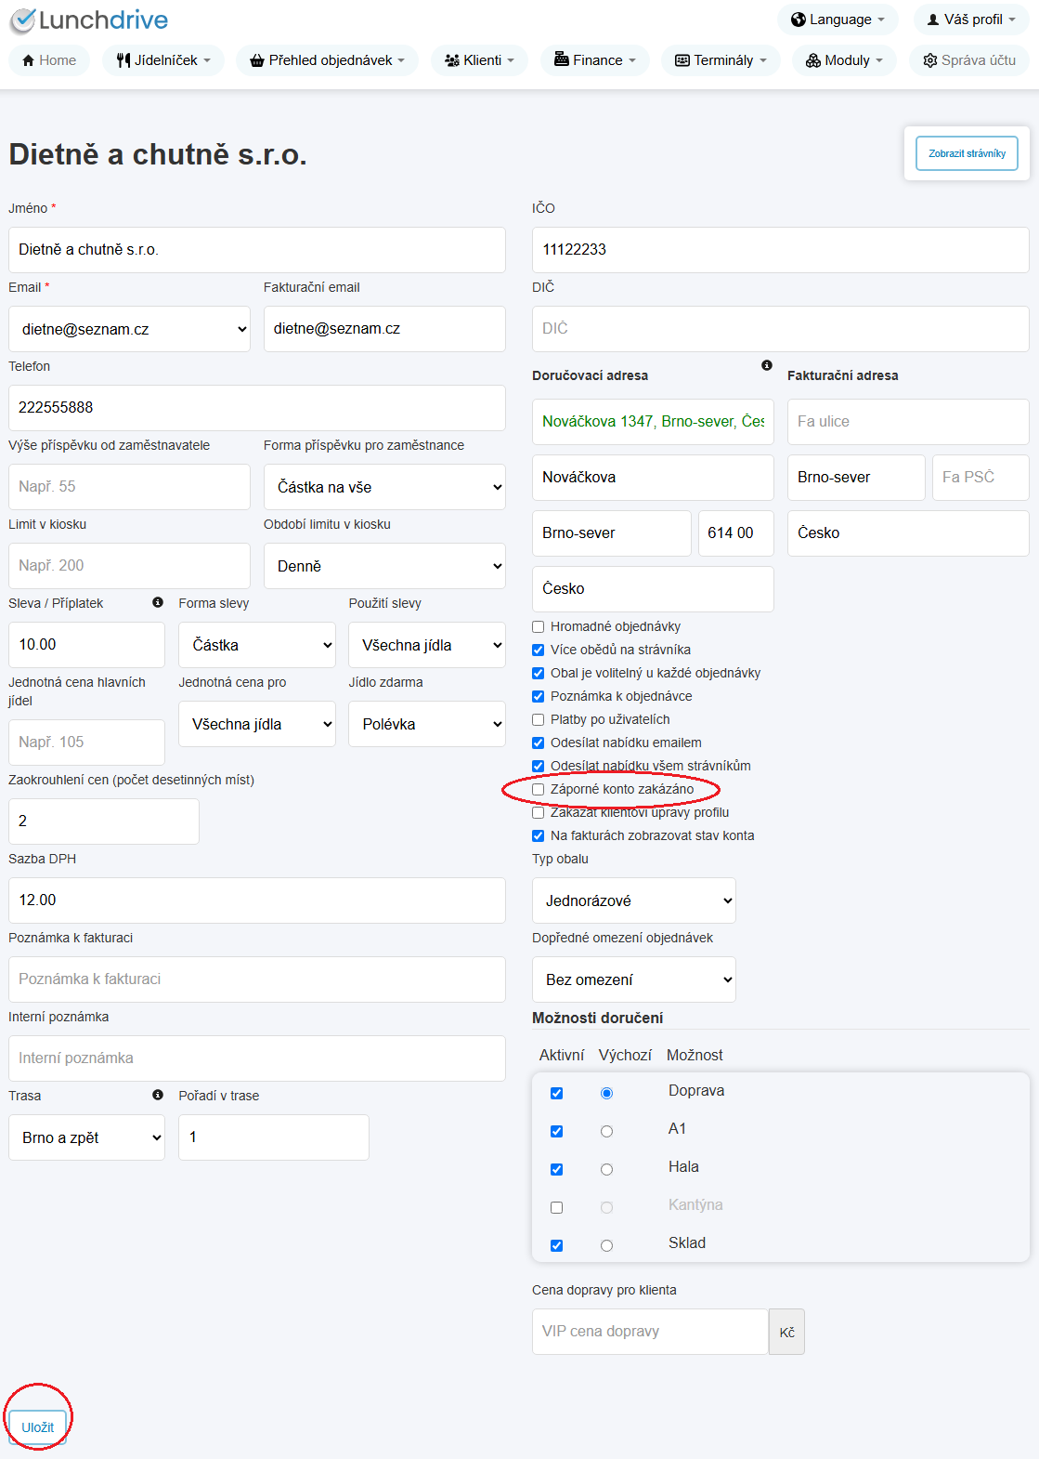Click the Fa ulice input field
The width and height of the screenshot is (1039, 1459).
point(908,422)
